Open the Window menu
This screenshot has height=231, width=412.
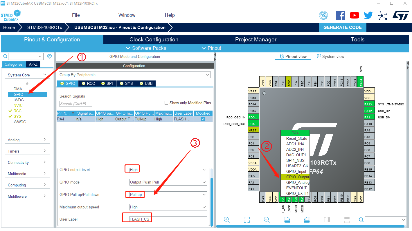[x=127, y=15]
